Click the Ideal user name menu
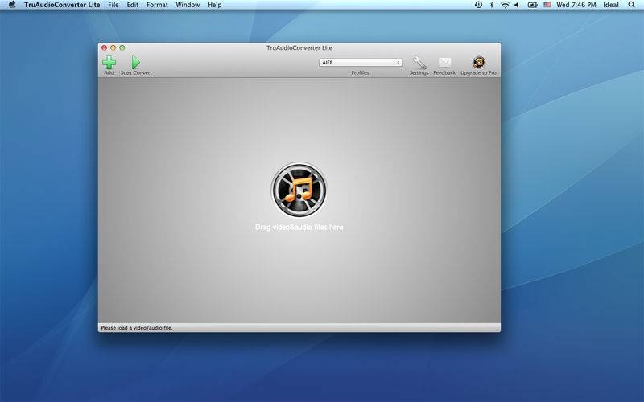This screenshot has height=402, width=644. click(x=611, y=5)
